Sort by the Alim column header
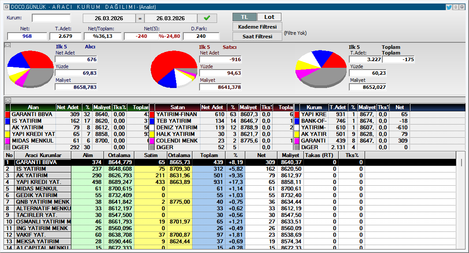 tap(88, 155)
